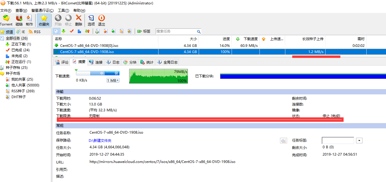Click the 磁链 magnet link button
386x182 pixels.
19,21
